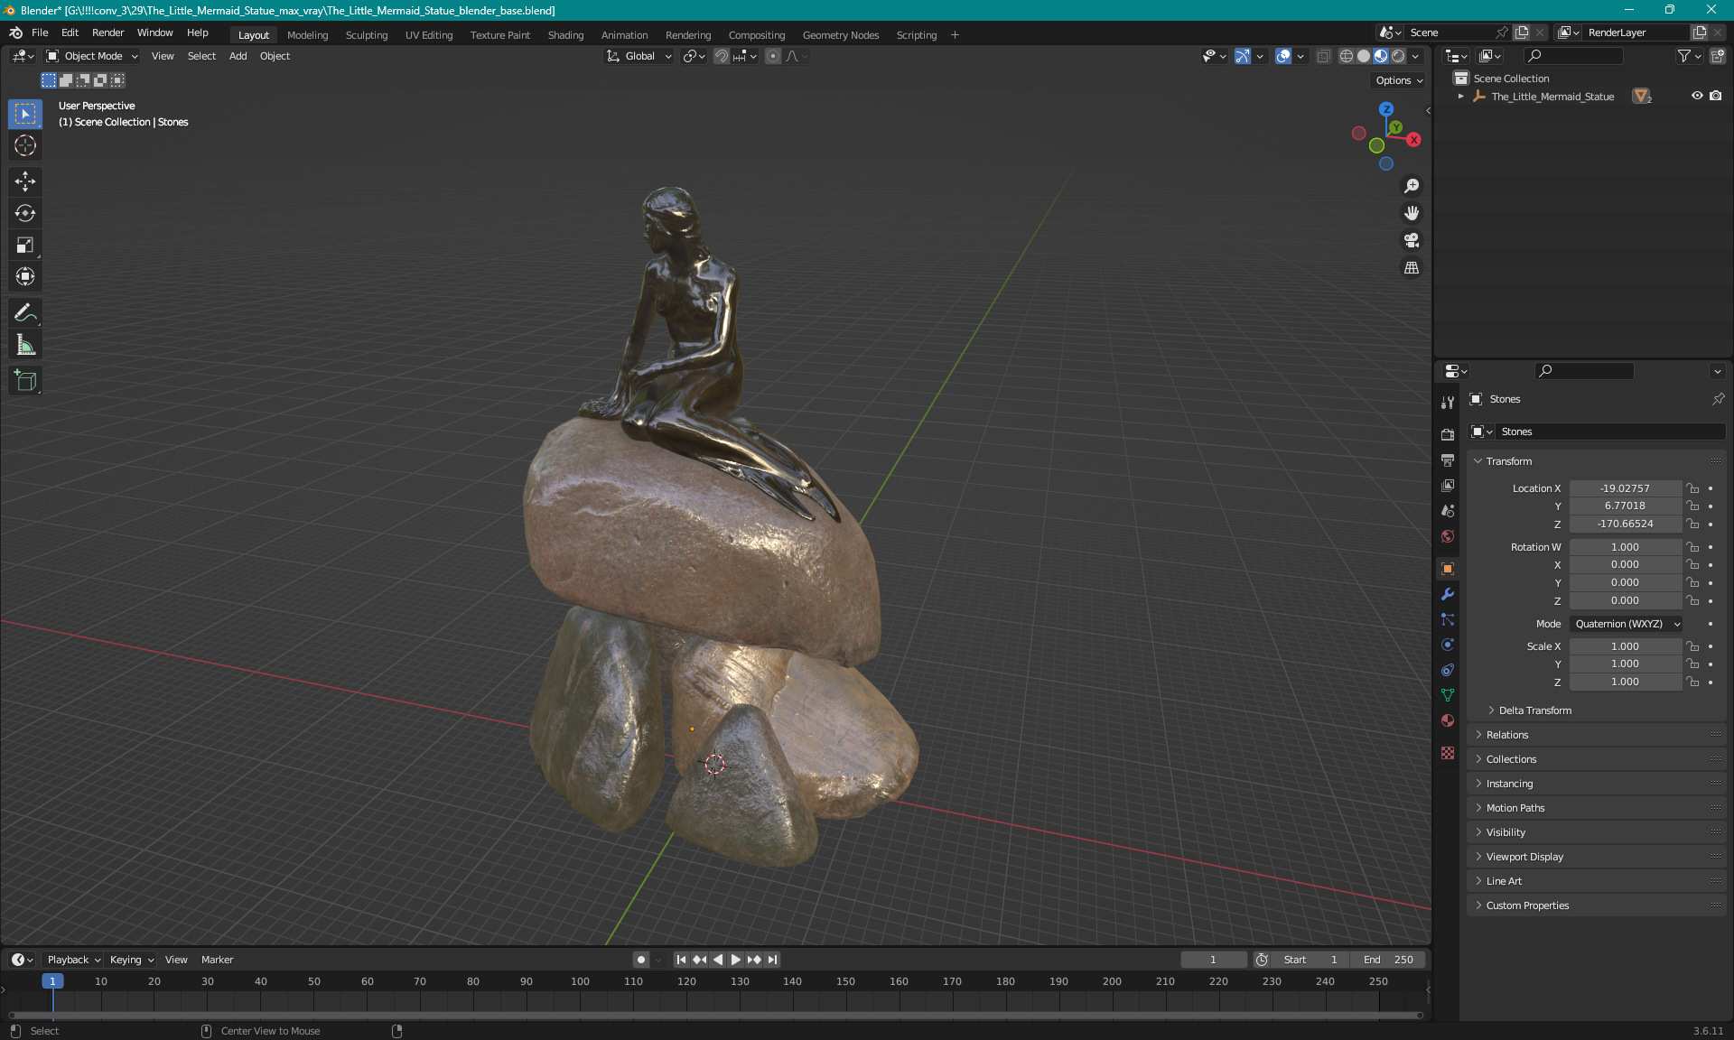The height and width of the screenshot is (1040, 1734).
Task: Toggle the camera view icon
Action: tap(1411, 240)
